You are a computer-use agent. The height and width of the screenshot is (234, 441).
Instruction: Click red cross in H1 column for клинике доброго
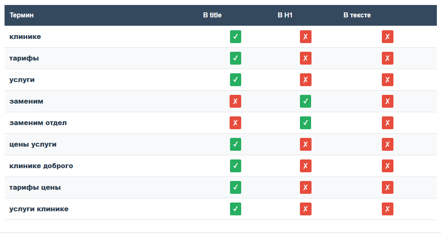tap(305, 166)
